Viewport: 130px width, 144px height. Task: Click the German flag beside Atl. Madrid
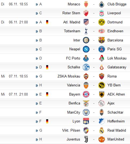(x=47, y=22)
